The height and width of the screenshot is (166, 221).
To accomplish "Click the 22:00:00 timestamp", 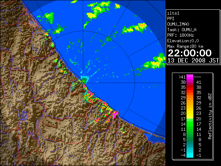I will 190,53.
